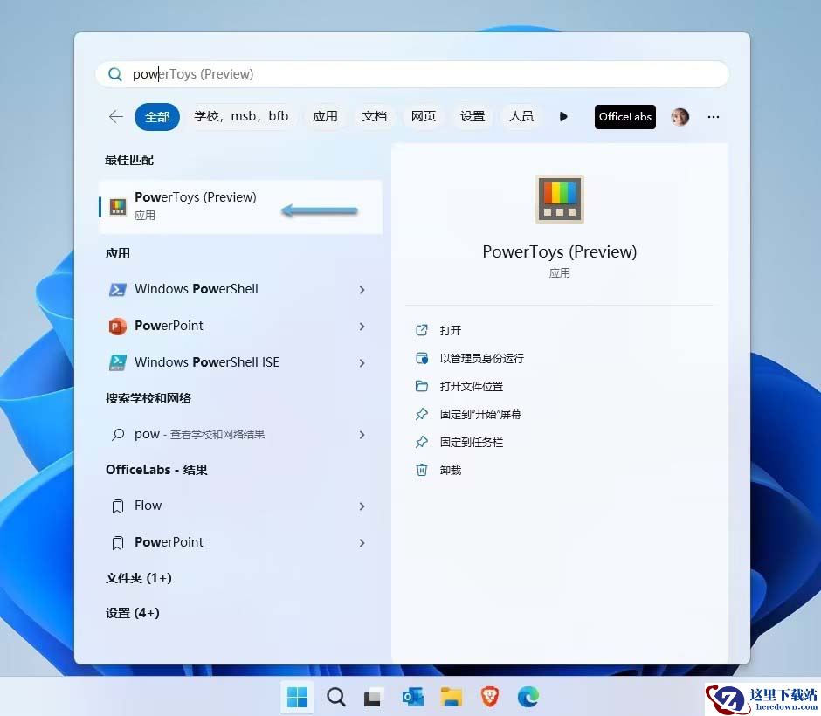
Task: Click the open file location folder icon
Action: [422, 386]
